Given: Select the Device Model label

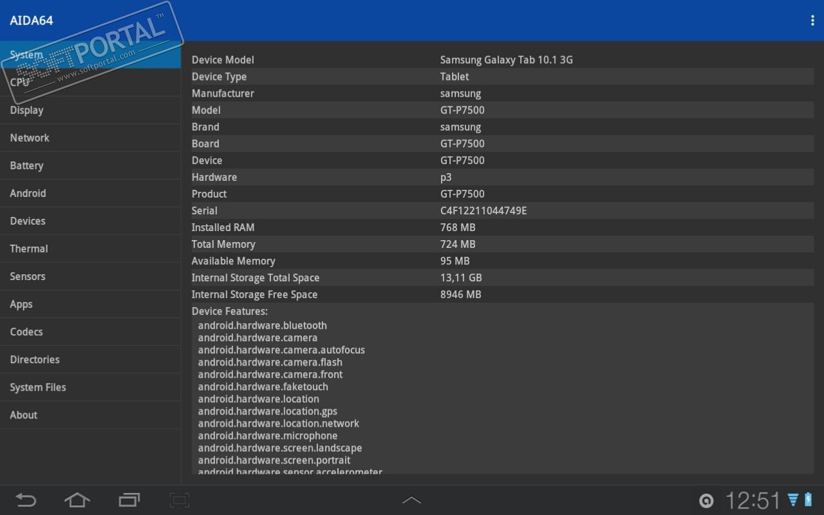Looking at the screenshot, I should click(x=223, y=60).
